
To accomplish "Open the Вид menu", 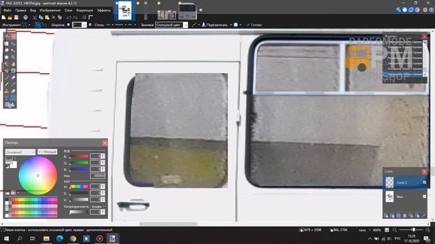I will (33, 10).
